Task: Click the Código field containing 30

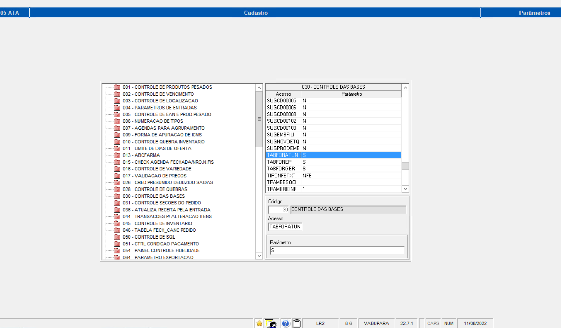Action: point(279,210)
